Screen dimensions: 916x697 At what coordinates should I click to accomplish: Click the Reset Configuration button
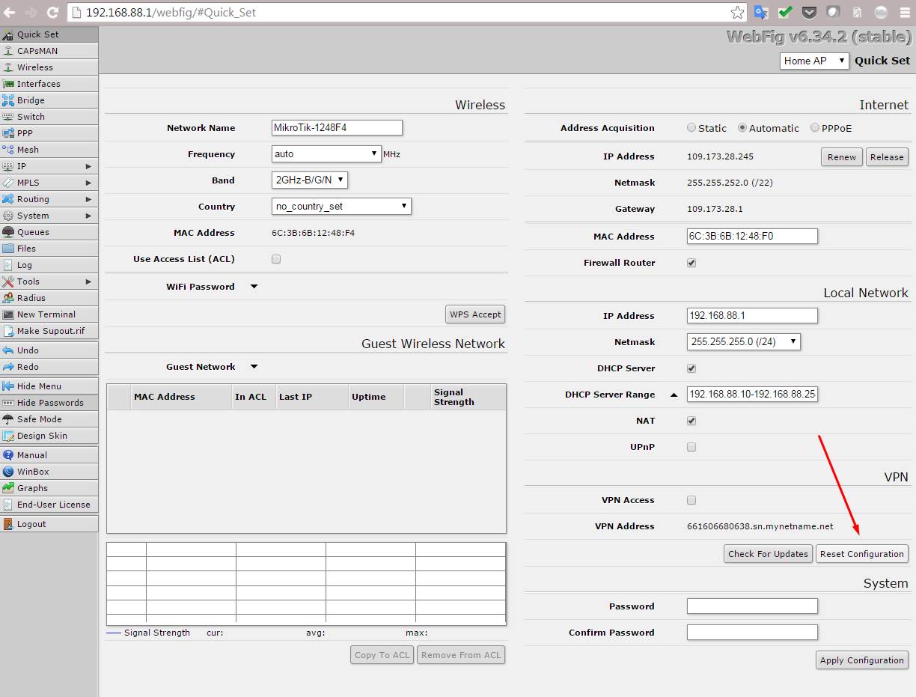click(x=861, y=554)
